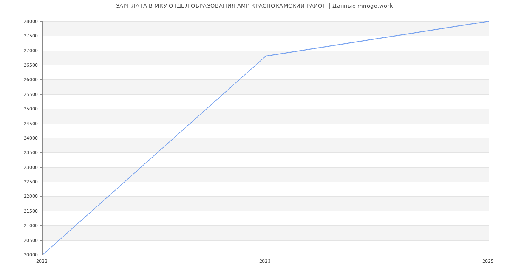This screenshot has height=276, width=510.
Task: Select the 2022 x-axis label
Action: click(42, 262)
